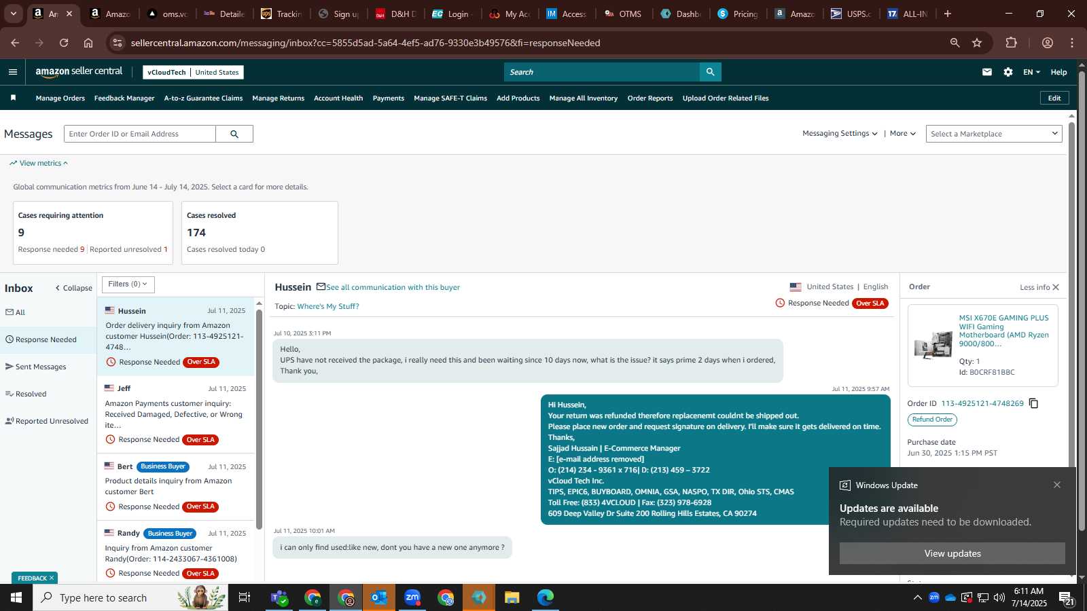The width and height of the screenshot is (1087, 611).
Task: Open Jeff's message in the inbox
Action: pyautogui.click(x=176, y=413)
